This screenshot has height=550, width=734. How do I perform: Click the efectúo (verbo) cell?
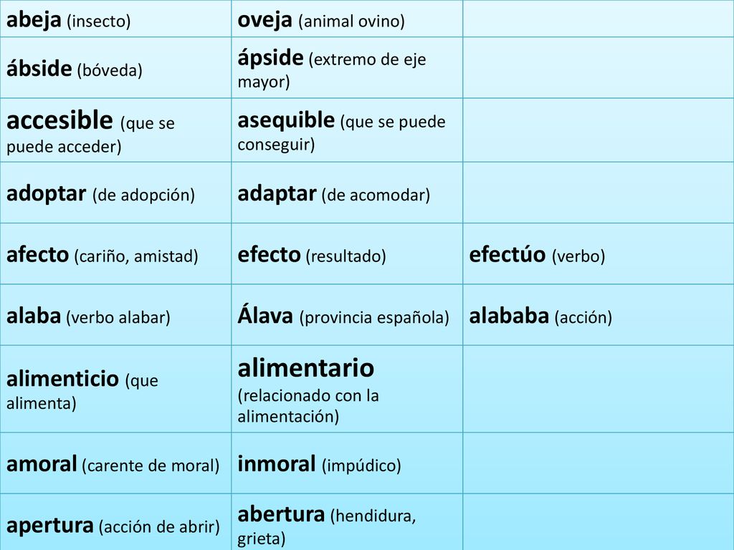(599, 254)
